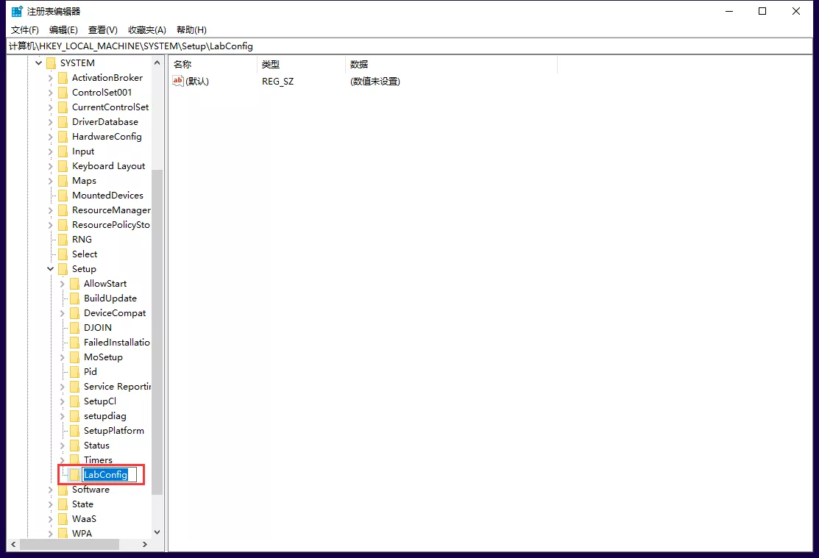
Task: Click the registry path address bar
Action: pyautogui.click(x=409, y=46)
